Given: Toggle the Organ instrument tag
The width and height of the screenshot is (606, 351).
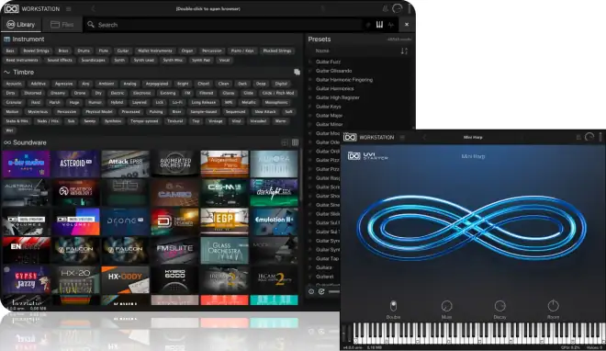Looking at the screenshot, I should tap(187, 51).
